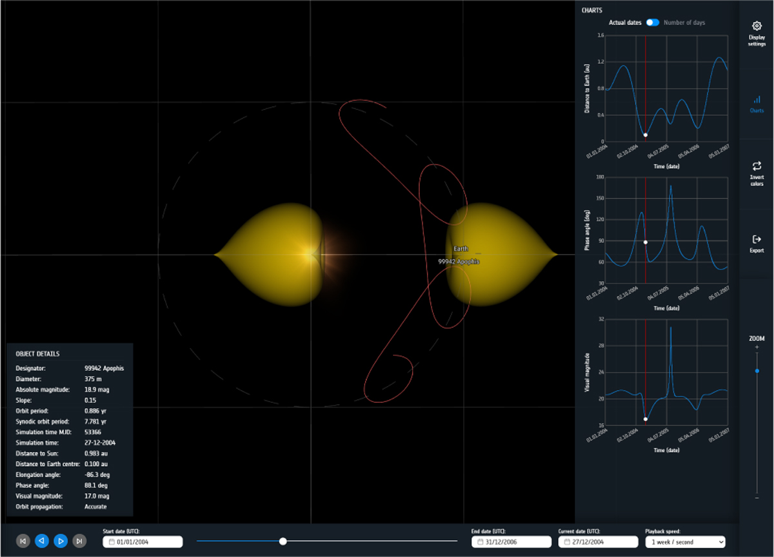
Task: Open Display settings gear icon
Action: 757,26
